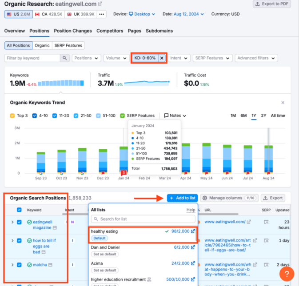Click the orange help question mark button
This screenshot has height=286, width=299.
(287, 274)
